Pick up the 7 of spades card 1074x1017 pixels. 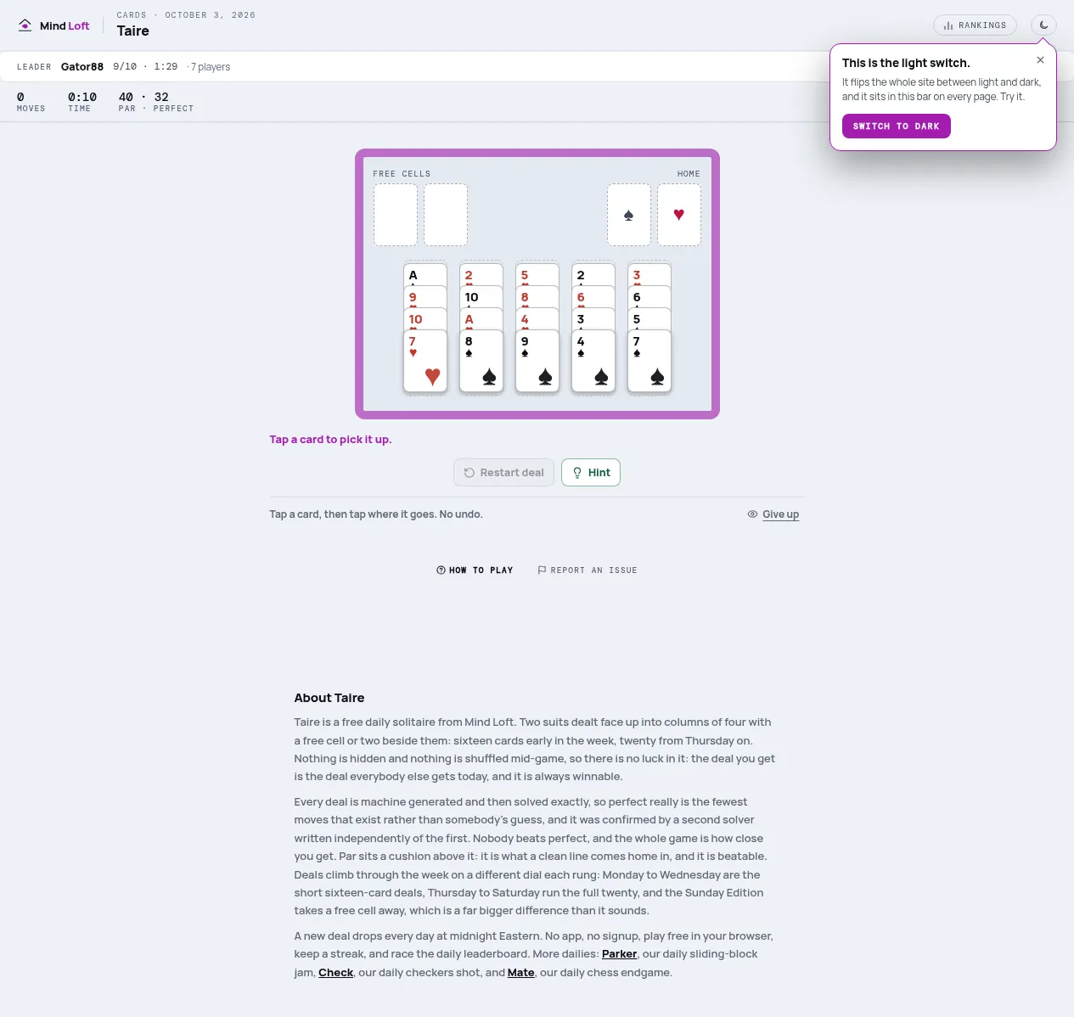649,361
